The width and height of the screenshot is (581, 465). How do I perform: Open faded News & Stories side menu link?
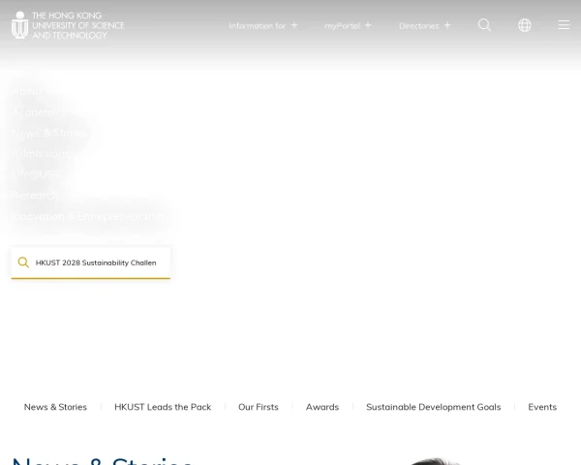48,133
